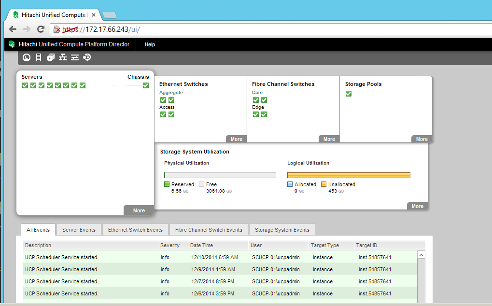Select the Hitachi Unified Compute browser tab
Screen dimensions: 492x306
(x=53, y=15)
